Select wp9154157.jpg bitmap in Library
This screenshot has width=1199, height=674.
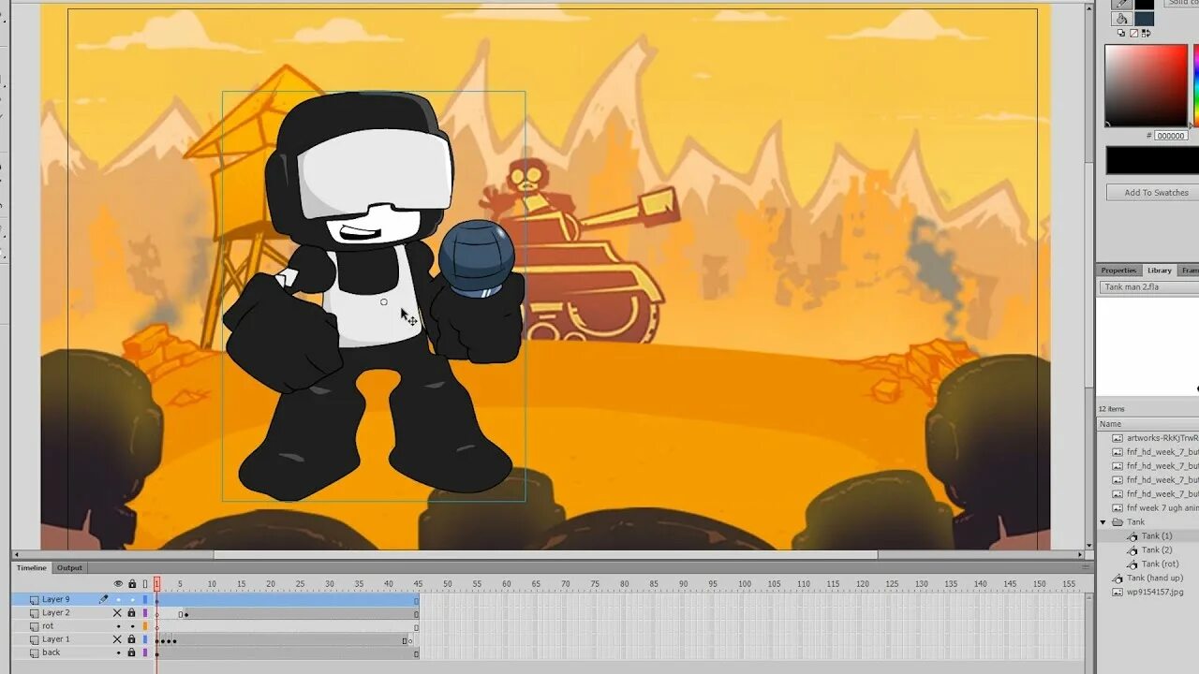(x=1155, y=593)
